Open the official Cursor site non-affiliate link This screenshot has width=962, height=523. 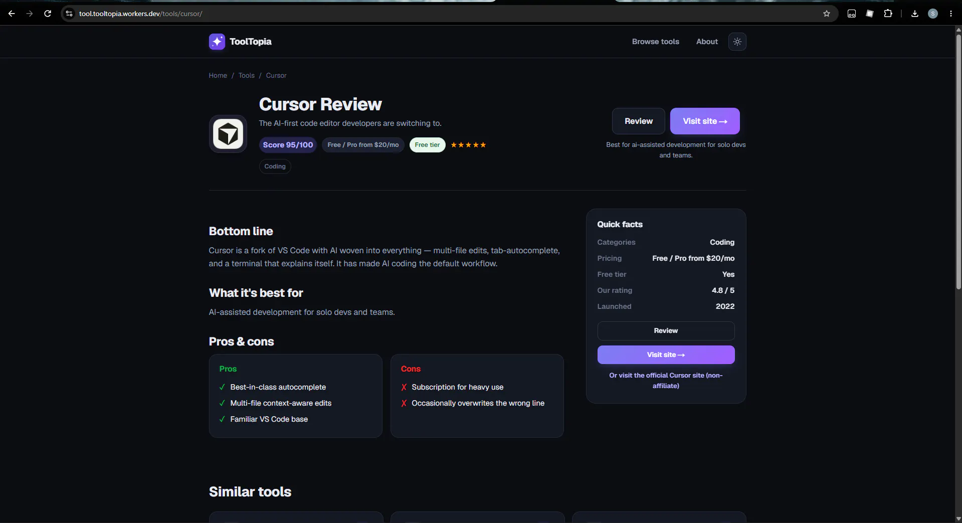tap(666, 381)
